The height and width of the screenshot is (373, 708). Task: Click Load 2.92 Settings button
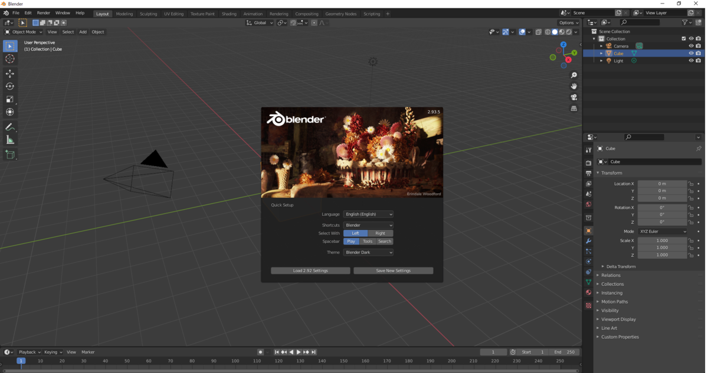pos(310,270)
